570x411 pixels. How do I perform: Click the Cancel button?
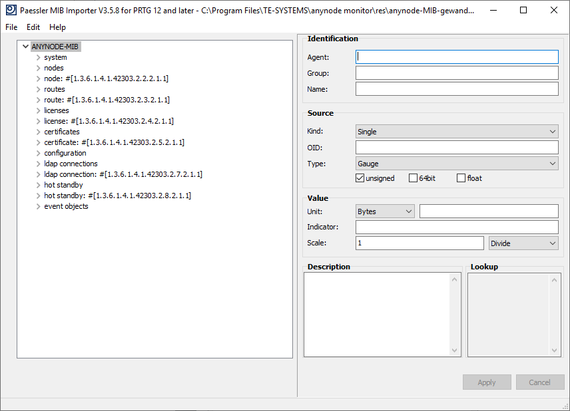coord(540,382)
